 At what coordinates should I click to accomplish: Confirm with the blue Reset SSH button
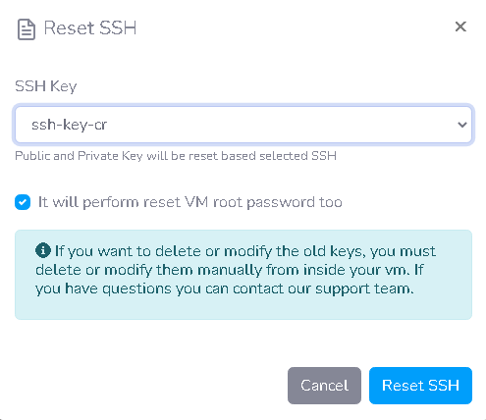point(420,386)
